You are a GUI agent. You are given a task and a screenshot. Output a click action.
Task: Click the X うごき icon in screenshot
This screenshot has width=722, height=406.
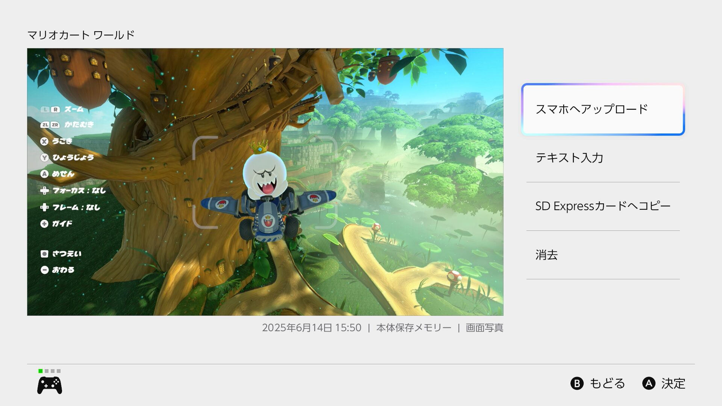pos(44,141)
